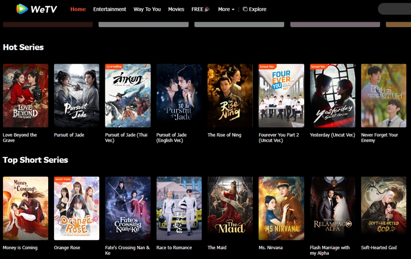This screenshot has height=259, width=411.
Task: Click the title 'Flash Marriage with my Alpha'
Action: (330, 250)
